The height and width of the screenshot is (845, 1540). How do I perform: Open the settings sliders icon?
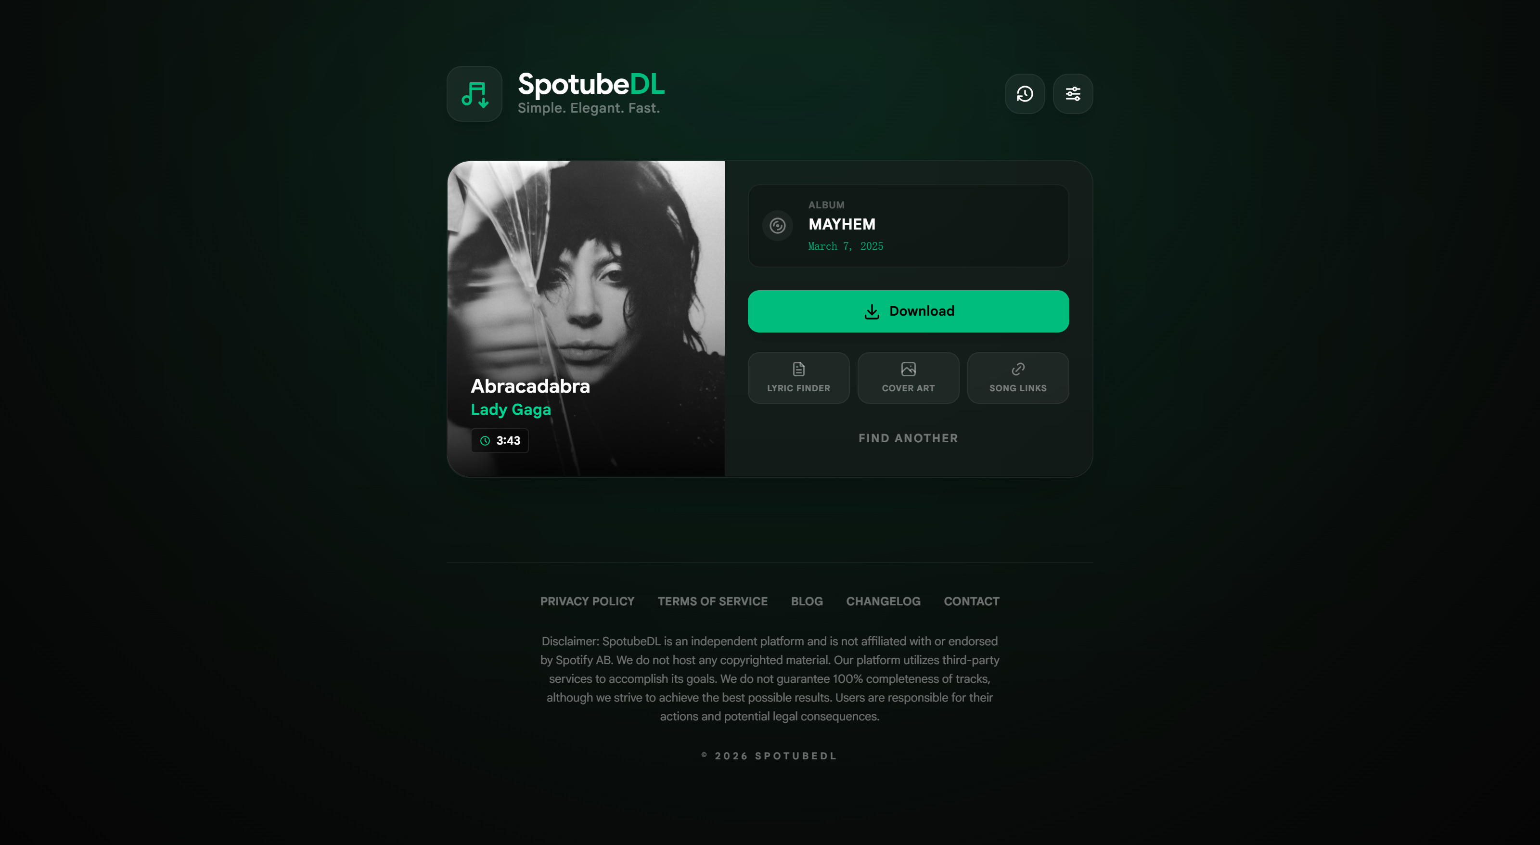point(1073,94)
